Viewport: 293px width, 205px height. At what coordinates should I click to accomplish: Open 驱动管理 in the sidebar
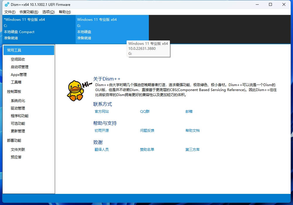pyautogui.click(x=18, y=108)
